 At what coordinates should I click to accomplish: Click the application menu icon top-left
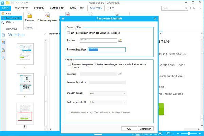coord(2,3)
